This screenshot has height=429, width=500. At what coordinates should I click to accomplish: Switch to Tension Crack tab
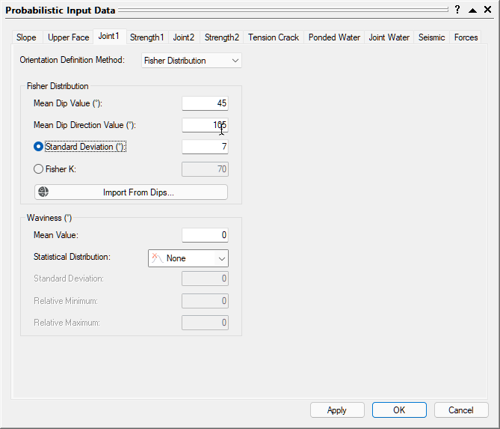(274, 37)
